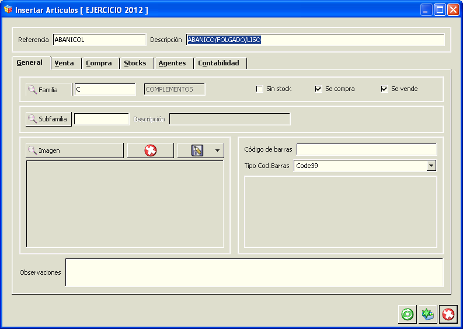The height and width of the screenshot is (329, 463).
Task: Expand the Tipo Cod.Barras dropdown
Action: point(431,166)
